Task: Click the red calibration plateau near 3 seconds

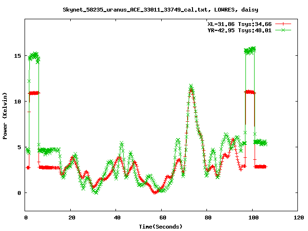Action: pos(34,93)
